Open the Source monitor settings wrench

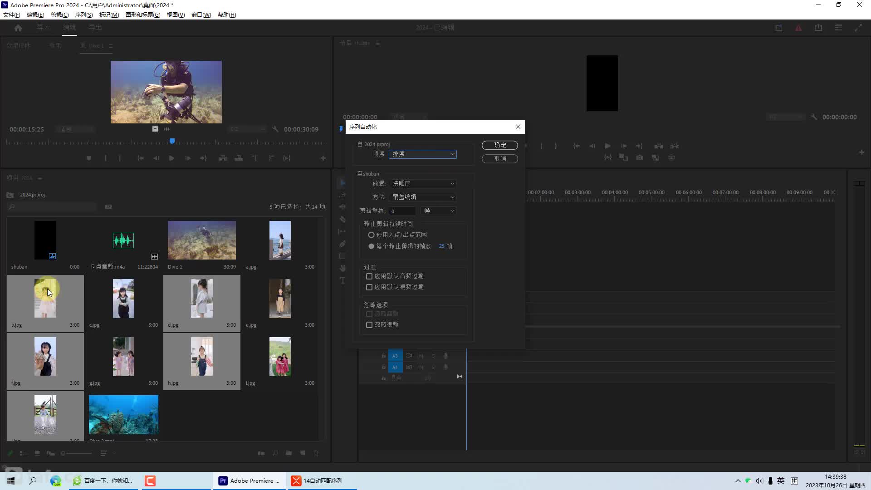[275, 129]
